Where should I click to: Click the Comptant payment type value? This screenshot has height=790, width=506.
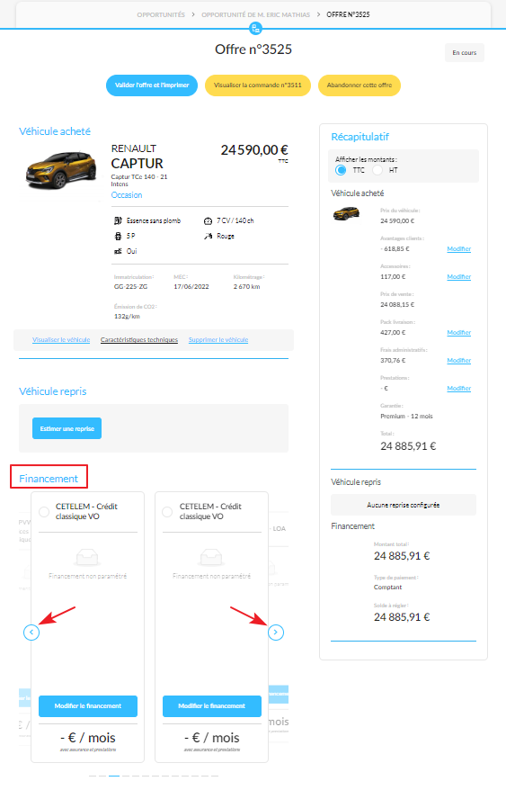tap(387, 587)
